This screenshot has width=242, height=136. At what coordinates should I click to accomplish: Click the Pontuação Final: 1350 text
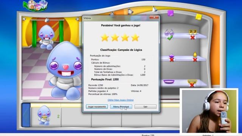(x=105, y=79)
